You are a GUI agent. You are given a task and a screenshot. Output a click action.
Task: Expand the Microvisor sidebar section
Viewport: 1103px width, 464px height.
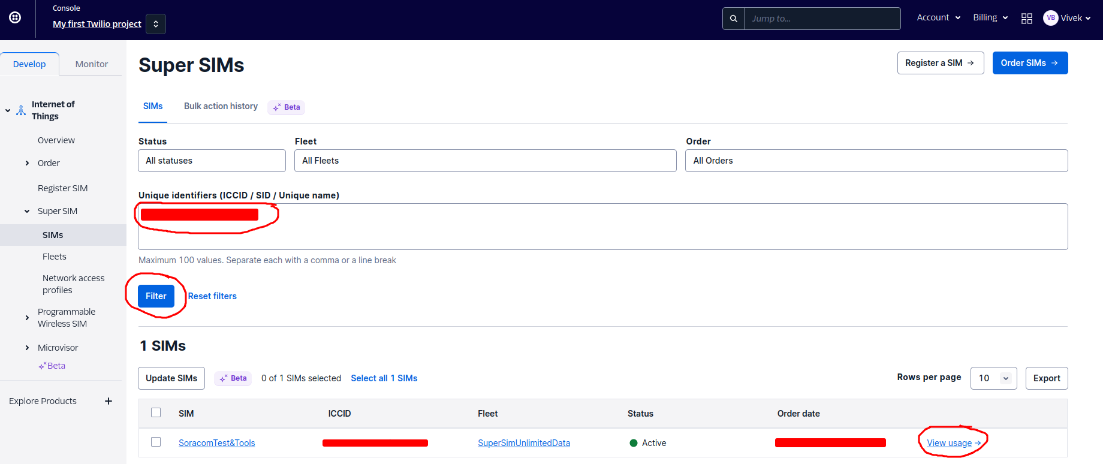point(27,348)
